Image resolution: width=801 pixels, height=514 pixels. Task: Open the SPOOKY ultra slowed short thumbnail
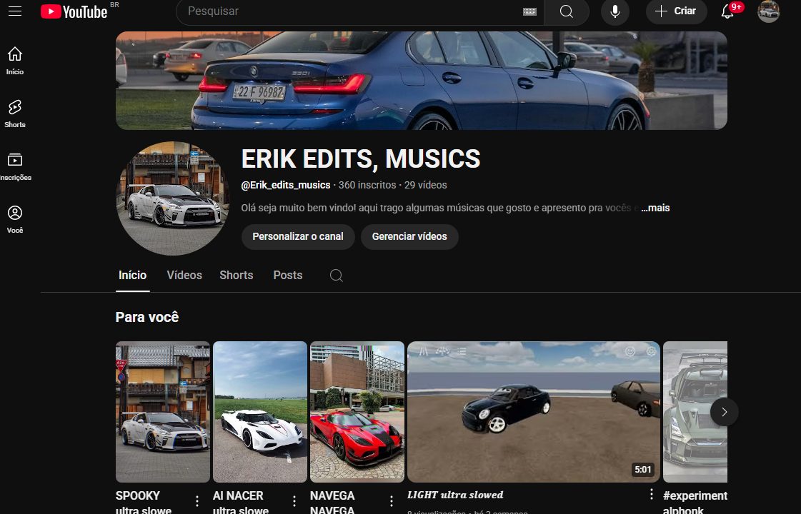tap(162, 412)
